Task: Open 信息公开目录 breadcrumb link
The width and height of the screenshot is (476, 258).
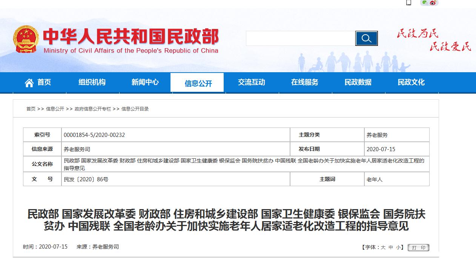Action: coord(135,109)
